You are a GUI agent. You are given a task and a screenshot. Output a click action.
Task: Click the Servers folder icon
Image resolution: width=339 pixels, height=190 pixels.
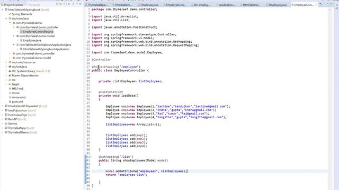tap(6, 123)
